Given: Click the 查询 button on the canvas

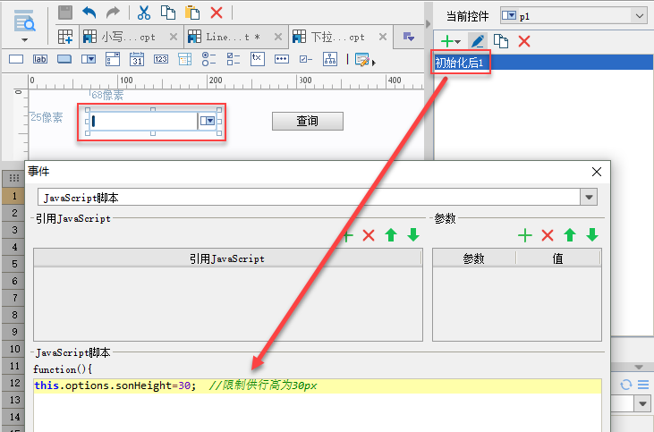Looking at the screenshot, I should pos(308,121).
